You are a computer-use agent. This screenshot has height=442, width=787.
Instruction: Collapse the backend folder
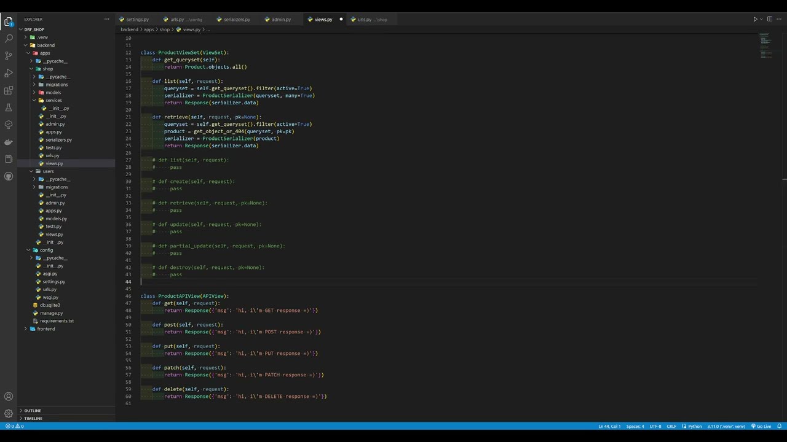tap(45, 45)
